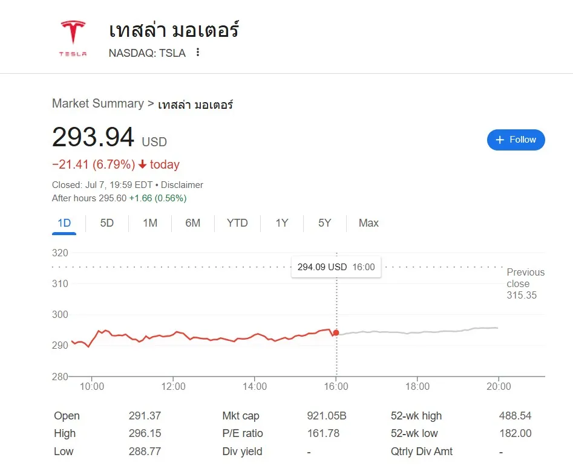Click the 294.09 USD tooltip above the chart

[x=336, y=267]
